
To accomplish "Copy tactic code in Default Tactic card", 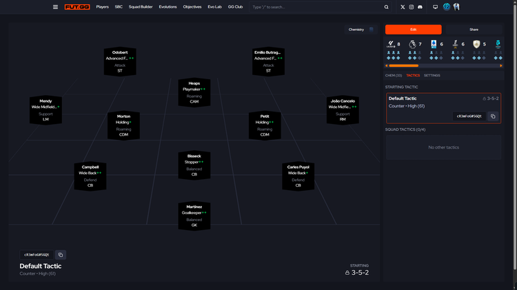I will coord(493,116).
